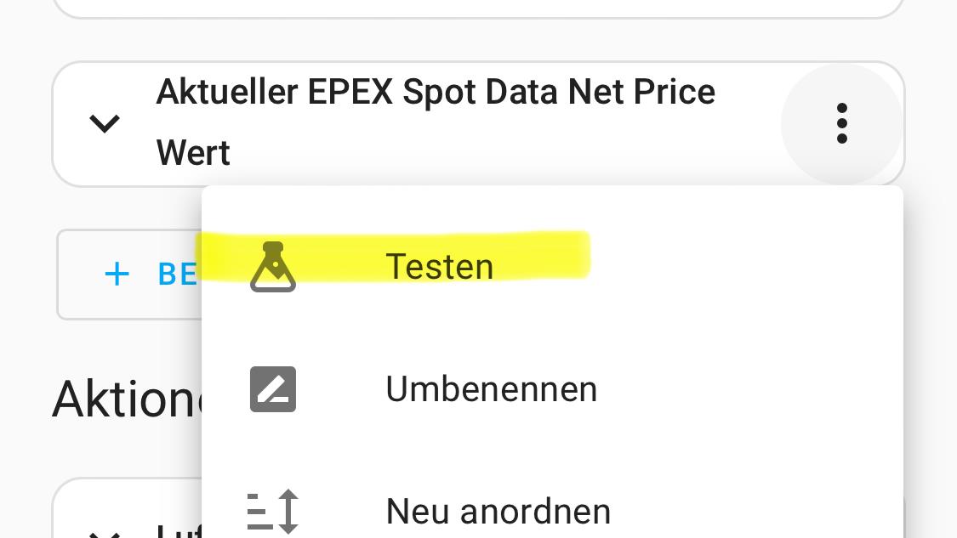
Task: Click empty space right of the Umbenennen label
Action: tap(744, 389)
